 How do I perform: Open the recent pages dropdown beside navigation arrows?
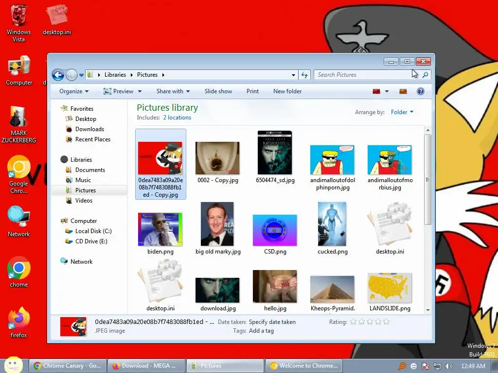click(81, 75)
